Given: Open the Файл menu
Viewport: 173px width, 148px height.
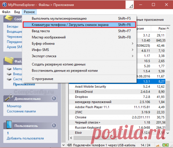Looking at the screenshot, I should pyautogui.click(x=6, y=12).
